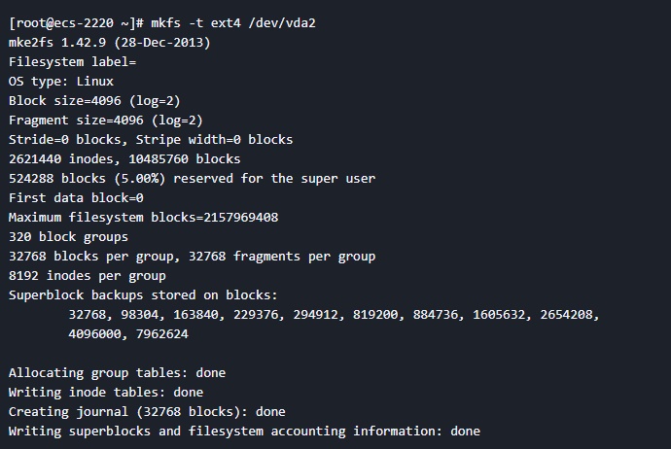Click the Filesystem label= line

tap(72, 61)
